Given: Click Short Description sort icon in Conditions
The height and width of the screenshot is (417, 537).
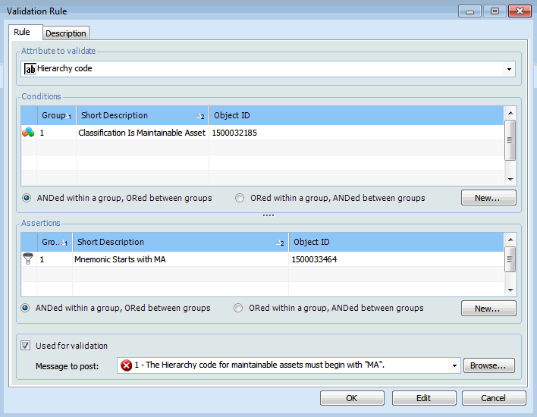Looking at the screenshot, I should [200, 116].
